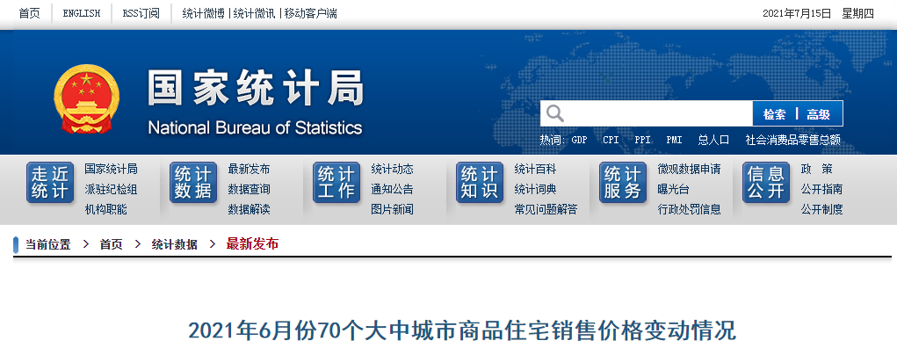Select hot word CPI
897x348 pixels.
(x=611, y=141)
